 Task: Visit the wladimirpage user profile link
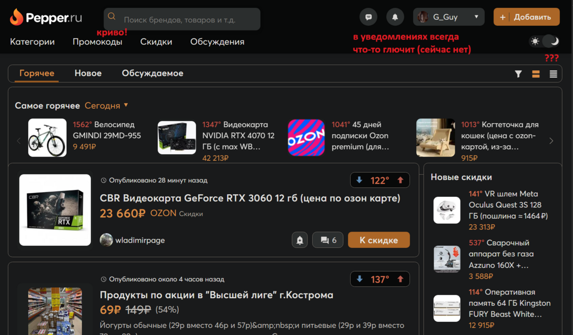point(140,240)
